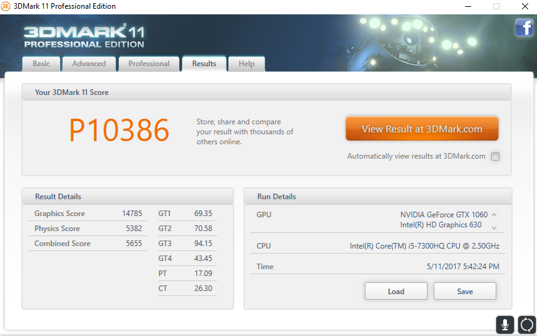Maximize the 3DMark 11 window

(x=496, y=6)
